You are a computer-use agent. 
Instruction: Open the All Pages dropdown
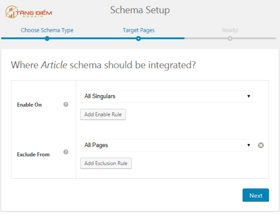(166, 145)
